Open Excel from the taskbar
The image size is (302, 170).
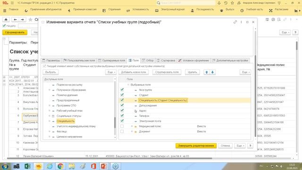27,166
